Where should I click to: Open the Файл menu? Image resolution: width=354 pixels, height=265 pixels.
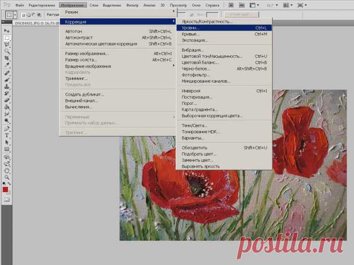(x=20, y=5)
